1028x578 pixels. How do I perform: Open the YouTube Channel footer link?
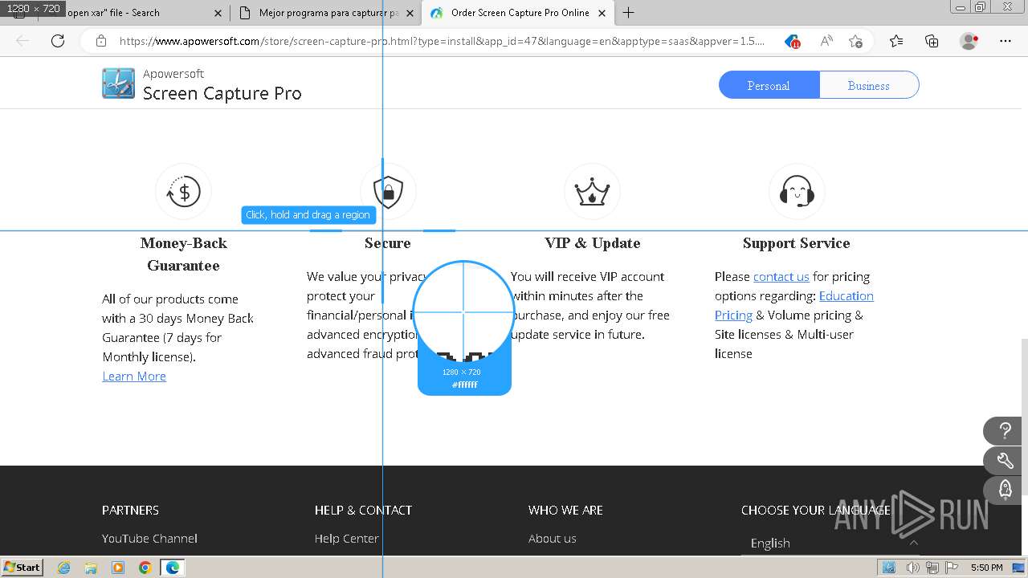click(x=149, y=538)
